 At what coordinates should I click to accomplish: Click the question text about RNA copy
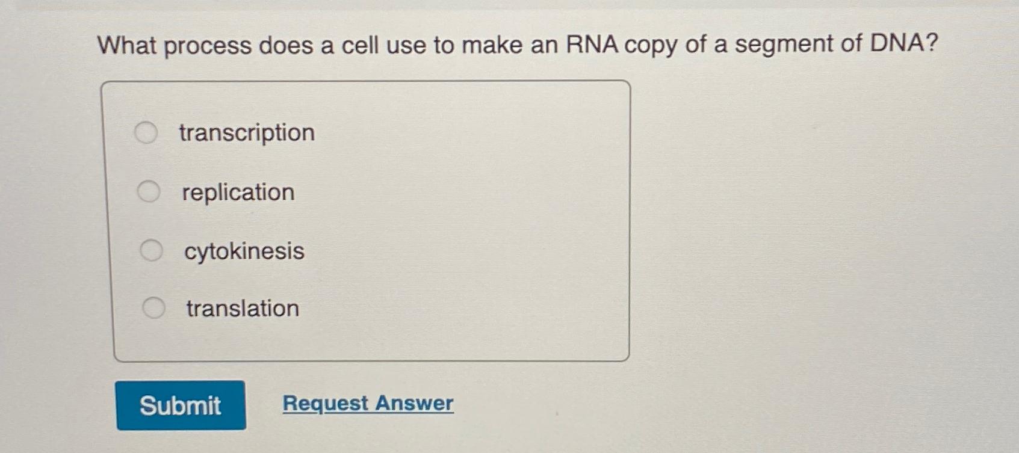tap(518, 43)
